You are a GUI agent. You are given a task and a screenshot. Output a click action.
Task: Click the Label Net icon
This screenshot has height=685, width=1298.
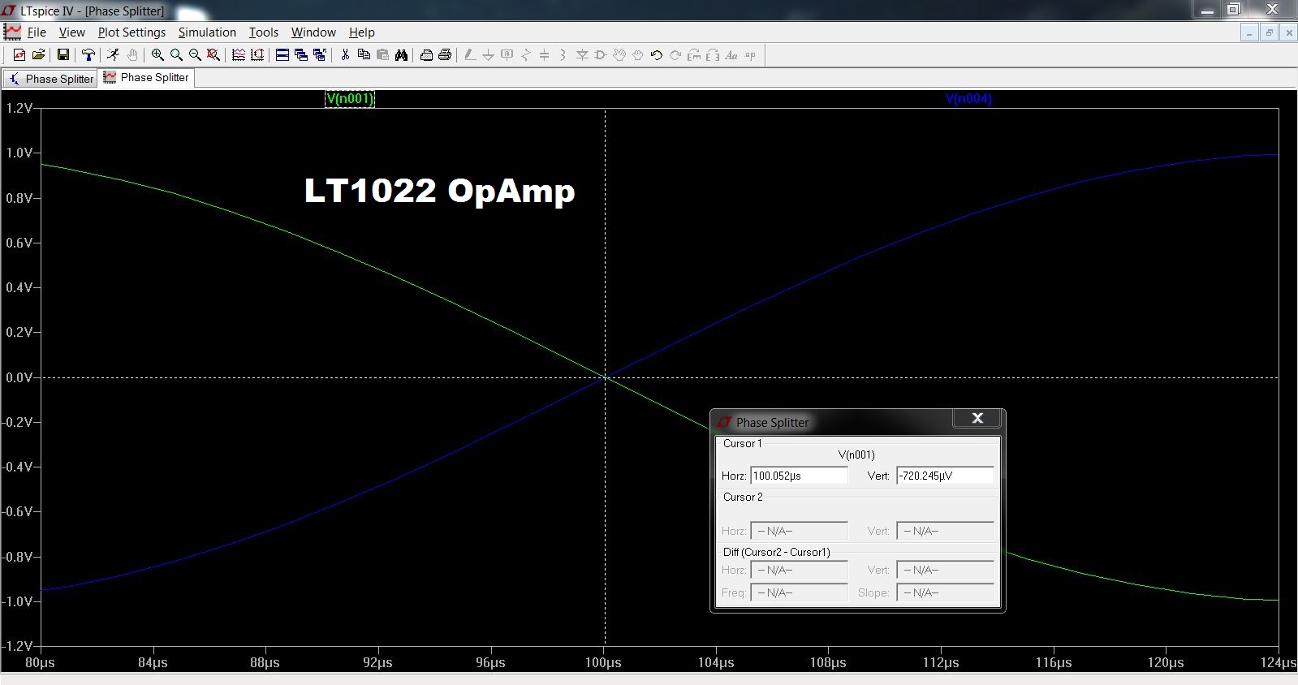point(507,55)
